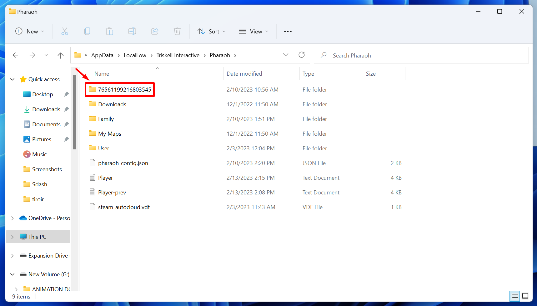Collapse the Quick access tree
The height and width of the screenshot is (306, 537).
13,79
